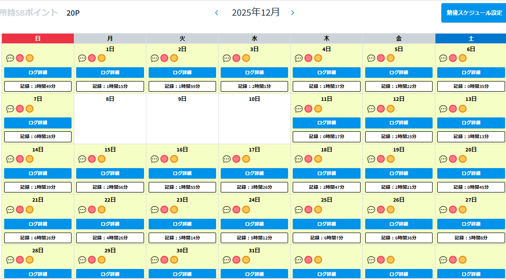Go to the previous month arrow
506x280 pixels.
[x=217, y=12]
